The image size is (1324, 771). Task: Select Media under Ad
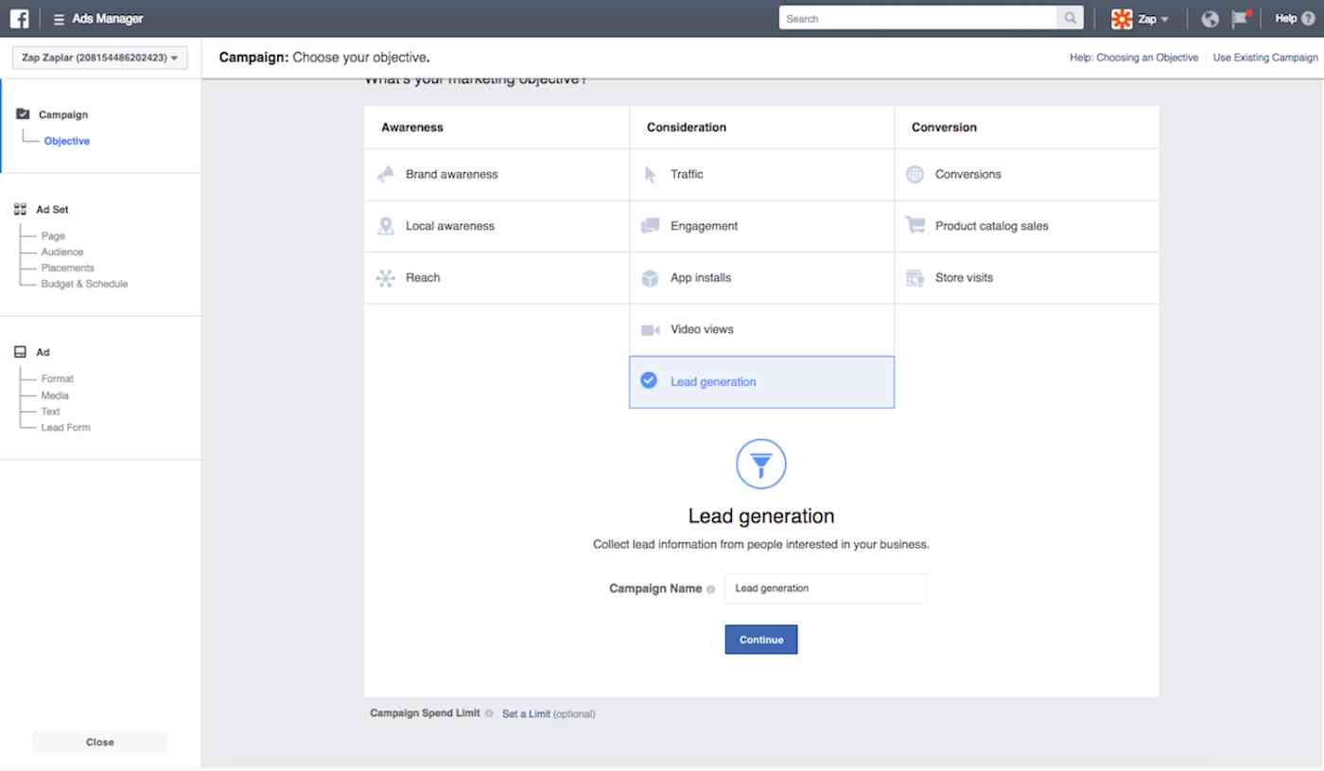(55, 395)
